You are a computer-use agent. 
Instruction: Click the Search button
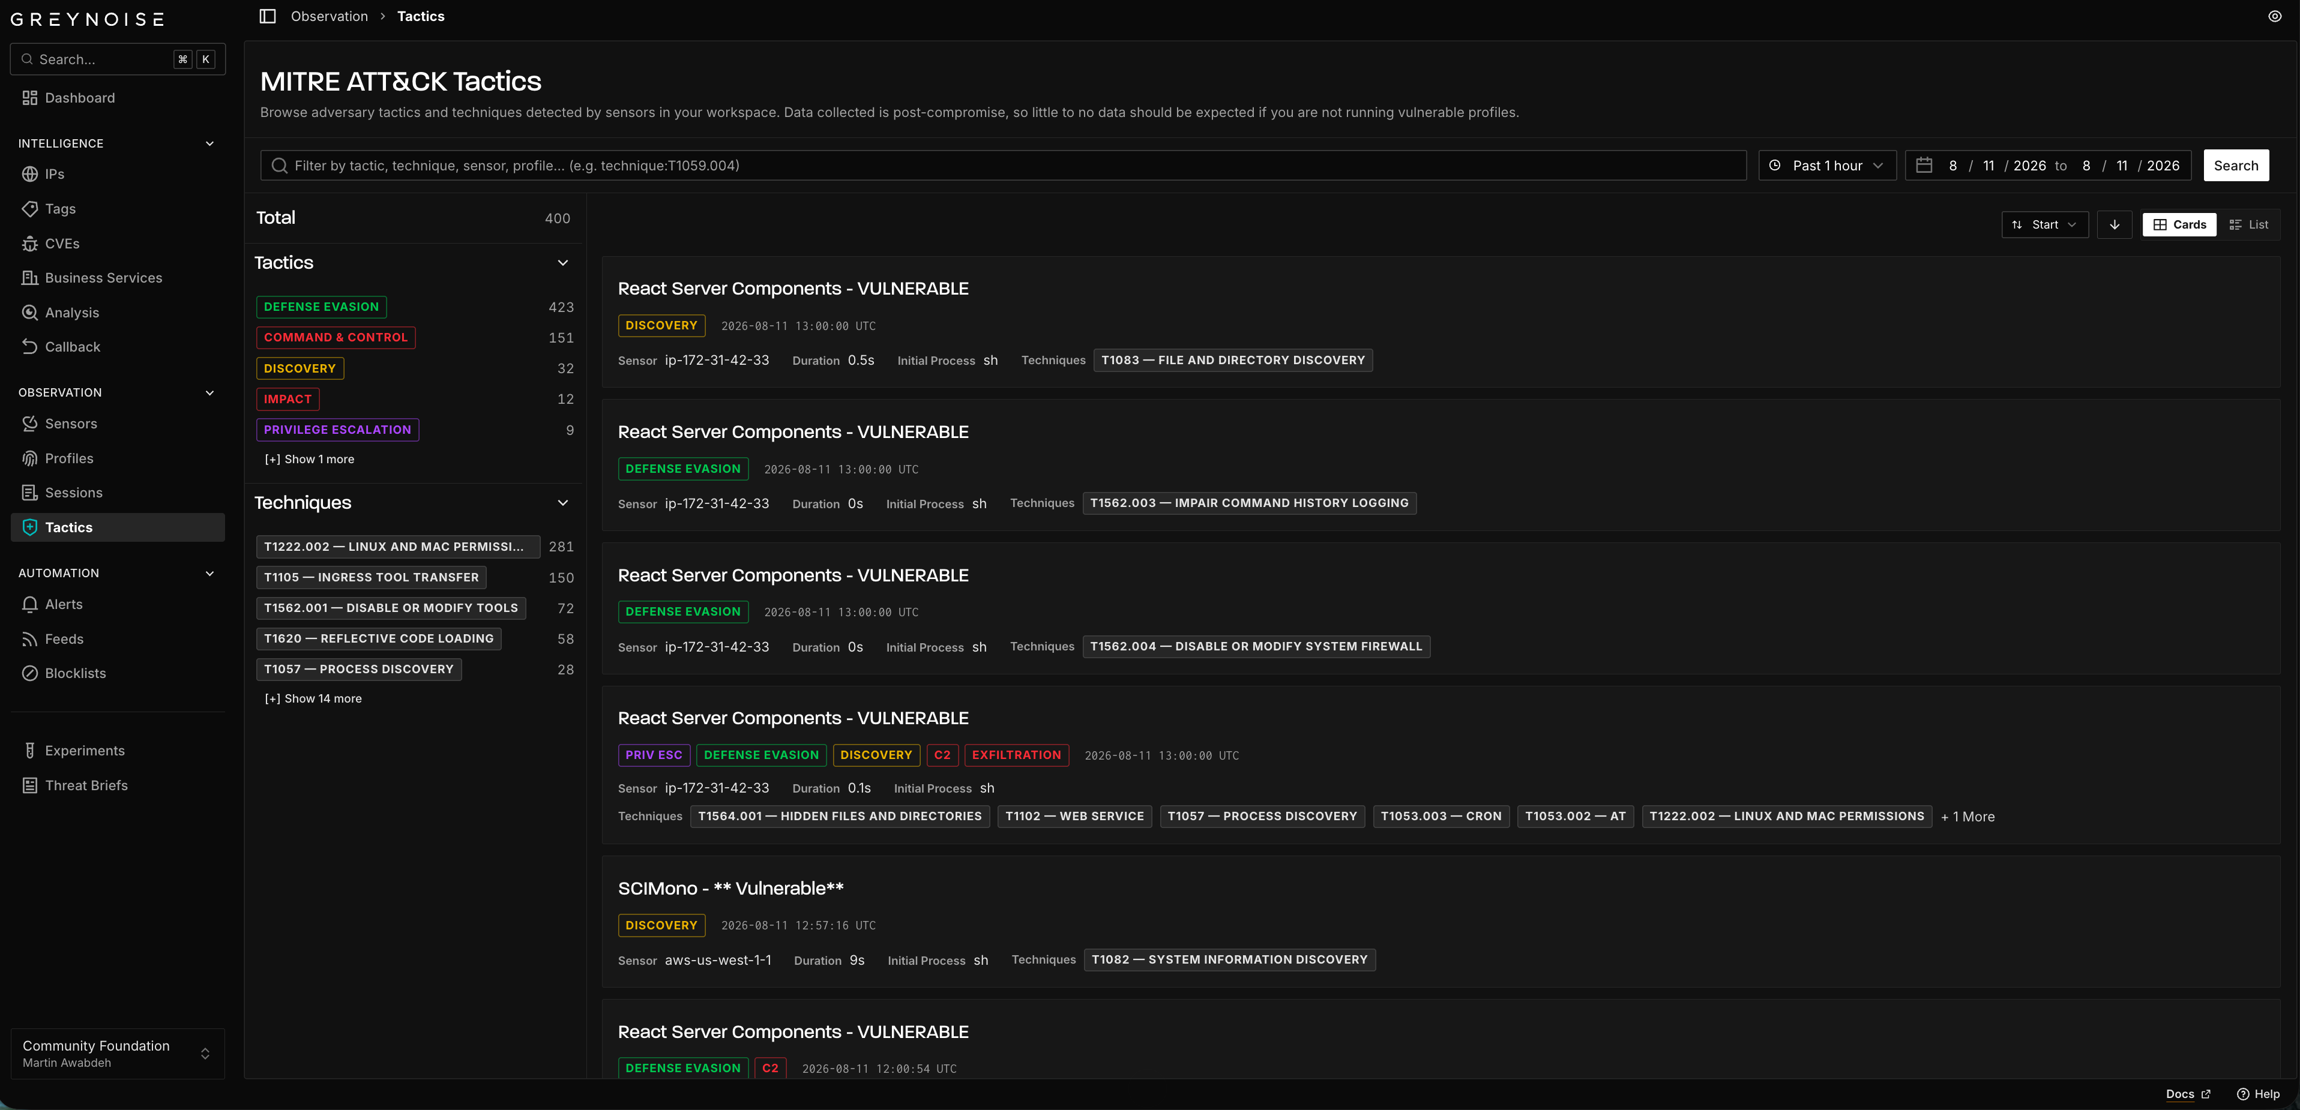coord(2236,166)
